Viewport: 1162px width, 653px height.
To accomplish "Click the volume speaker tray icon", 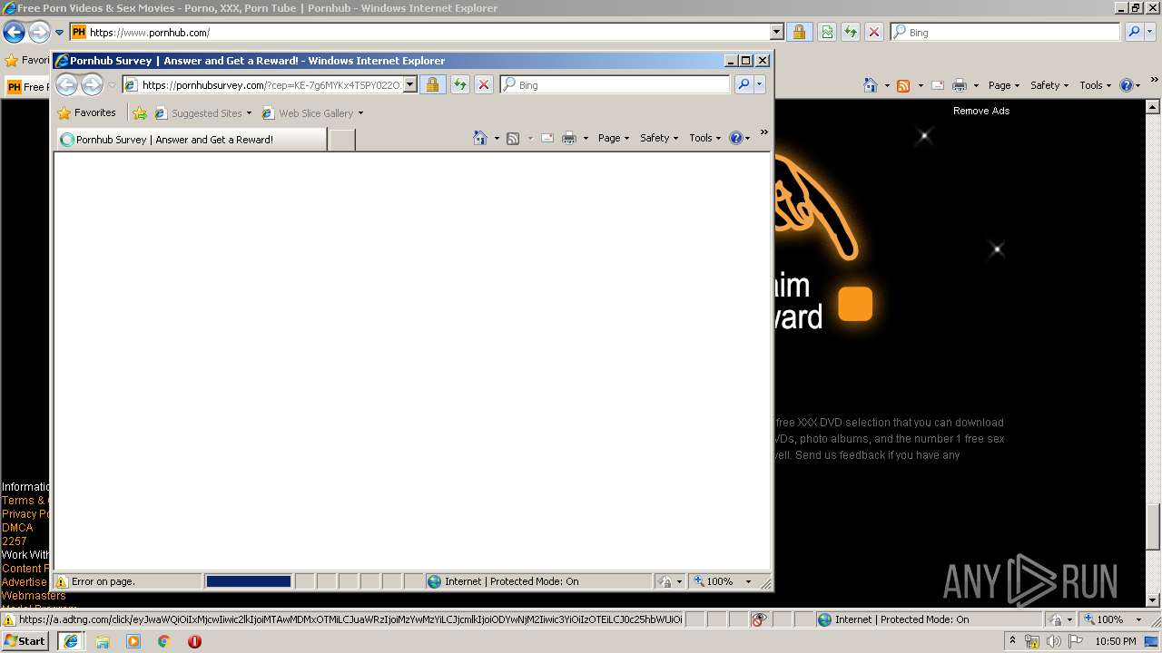I will click(x=1054, y=641).
